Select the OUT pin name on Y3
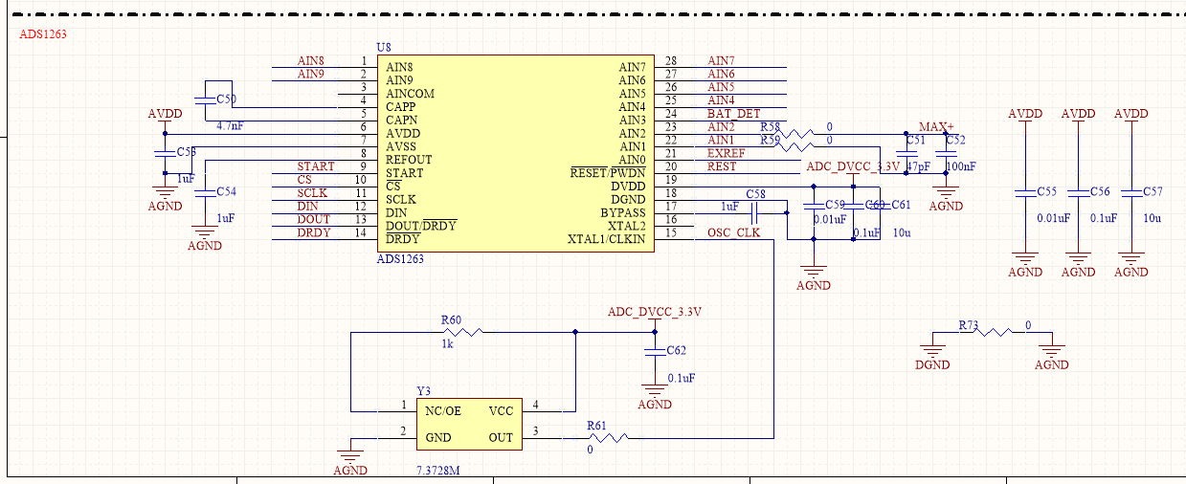The width and height of the screenshot is (1186, 484). pos(501,438)
